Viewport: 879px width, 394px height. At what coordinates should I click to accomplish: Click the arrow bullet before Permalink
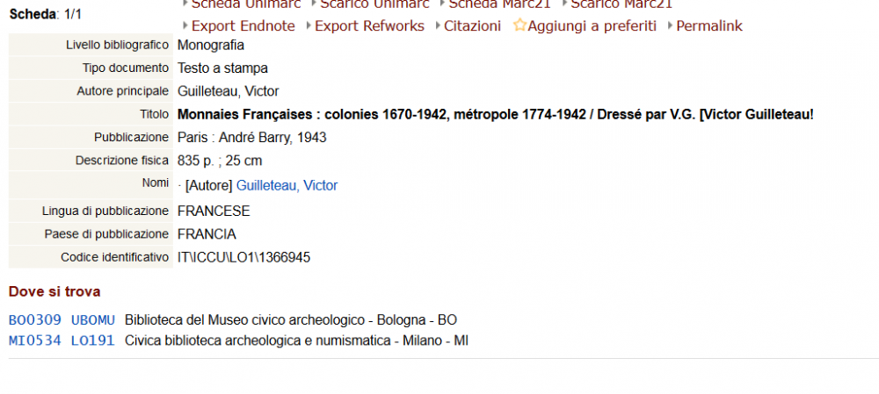[x=670, y=25]
